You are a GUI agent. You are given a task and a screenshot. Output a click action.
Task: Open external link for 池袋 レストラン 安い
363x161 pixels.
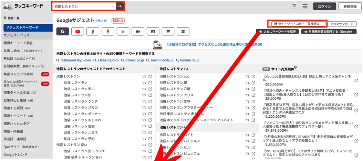[x=150, y=89]
